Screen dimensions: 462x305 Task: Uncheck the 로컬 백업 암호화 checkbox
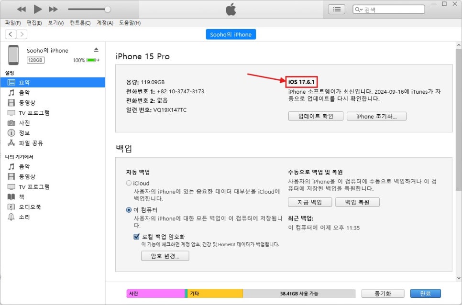point(136,236)
